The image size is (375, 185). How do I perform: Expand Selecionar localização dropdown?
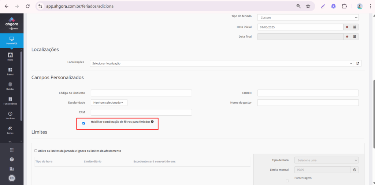(222, 63)
